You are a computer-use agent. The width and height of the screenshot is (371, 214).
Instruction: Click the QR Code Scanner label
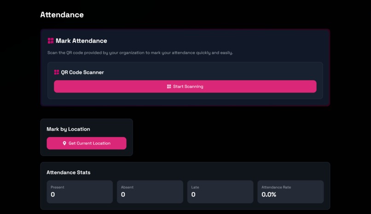pos(82,72)
